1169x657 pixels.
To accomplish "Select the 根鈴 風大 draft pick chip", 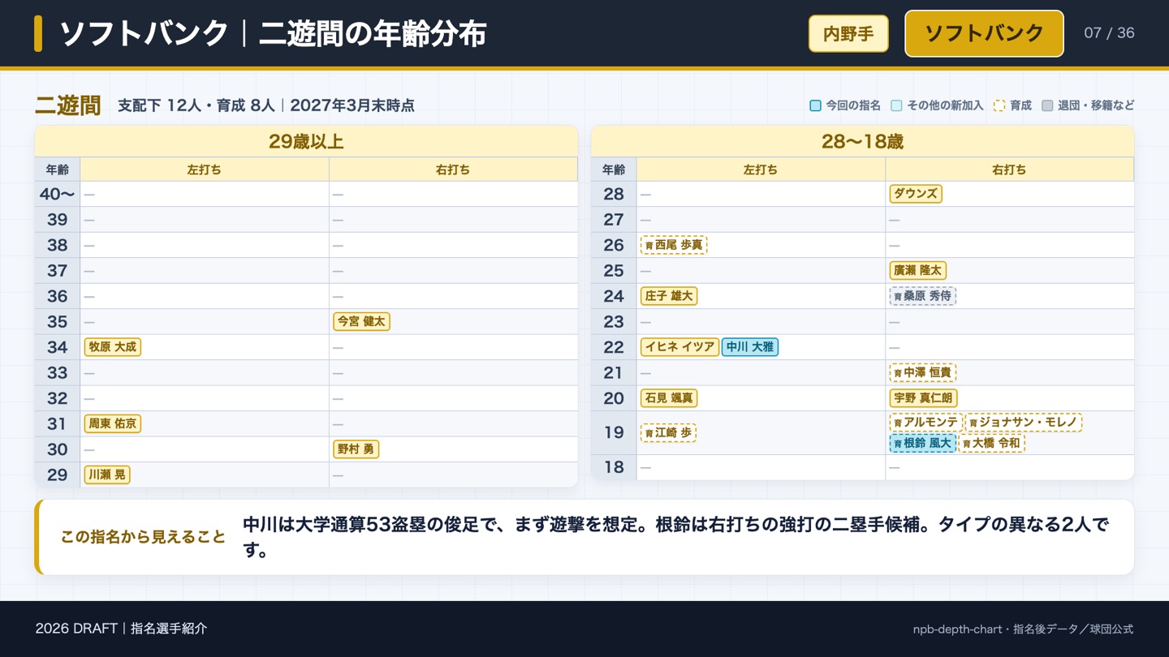I will point(923,443).
